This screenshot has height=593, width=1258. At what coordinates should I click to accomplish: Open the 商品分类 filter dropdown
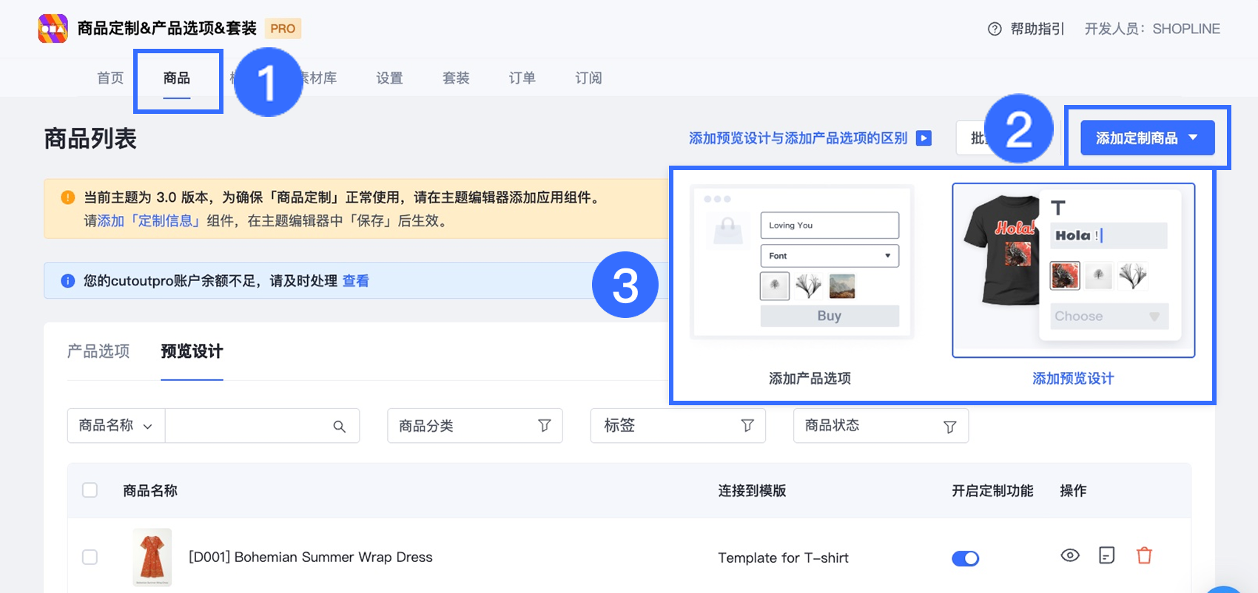[x=475, y=426]
